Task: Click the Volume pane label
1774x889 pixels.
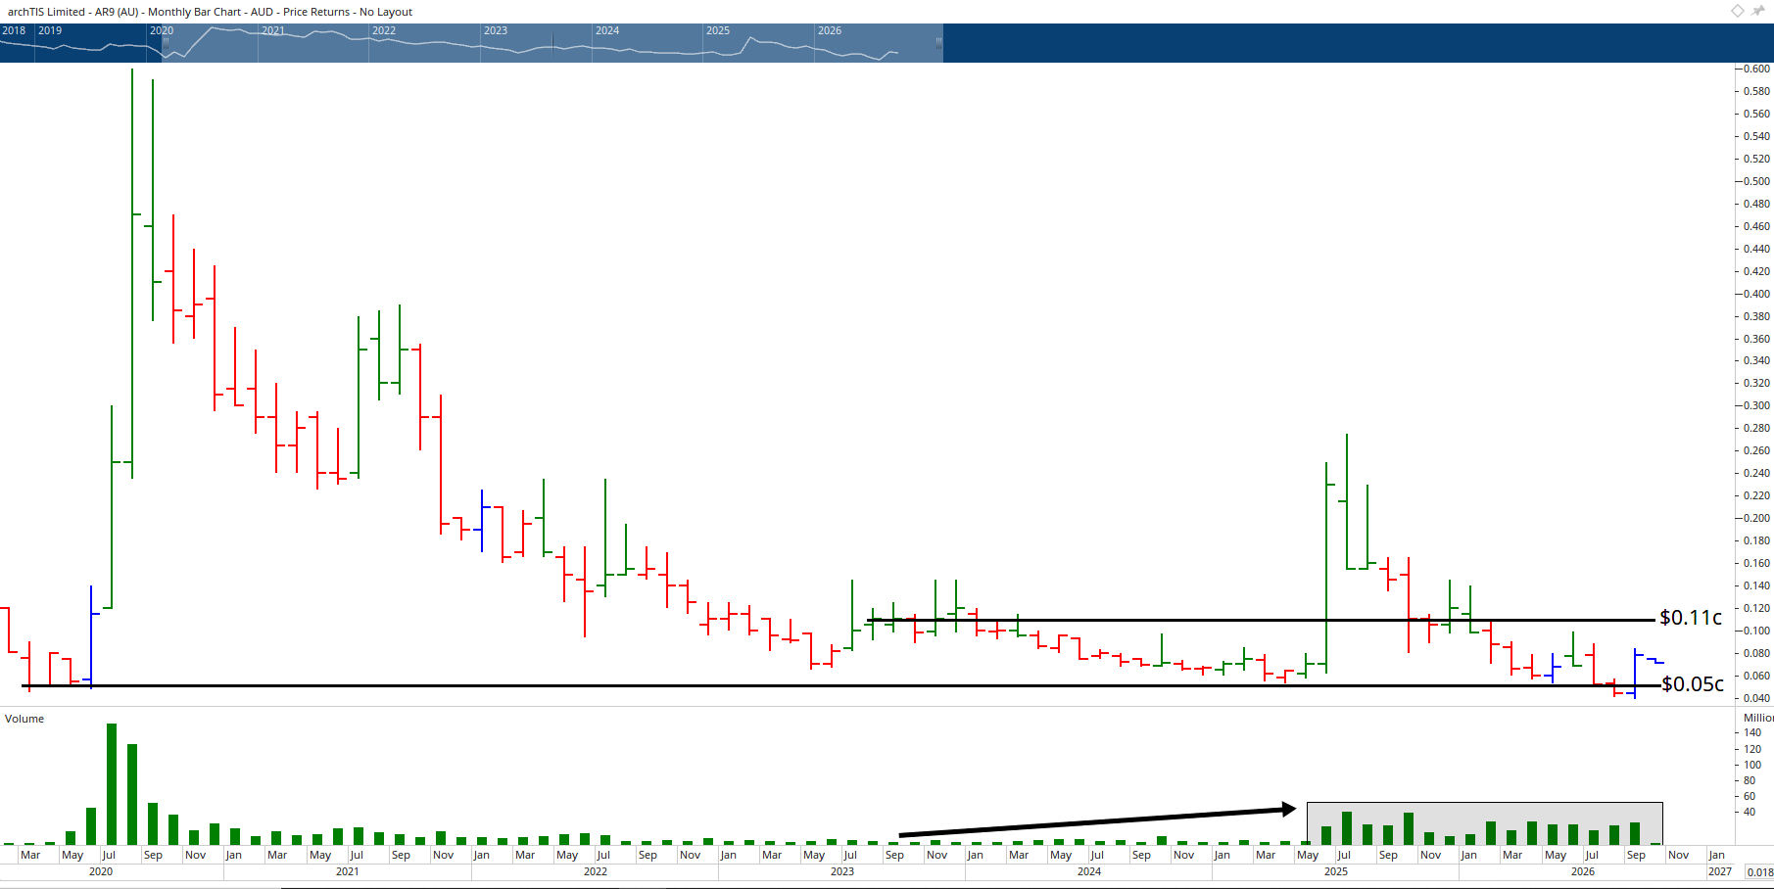Action: click(x=24, y=719)
